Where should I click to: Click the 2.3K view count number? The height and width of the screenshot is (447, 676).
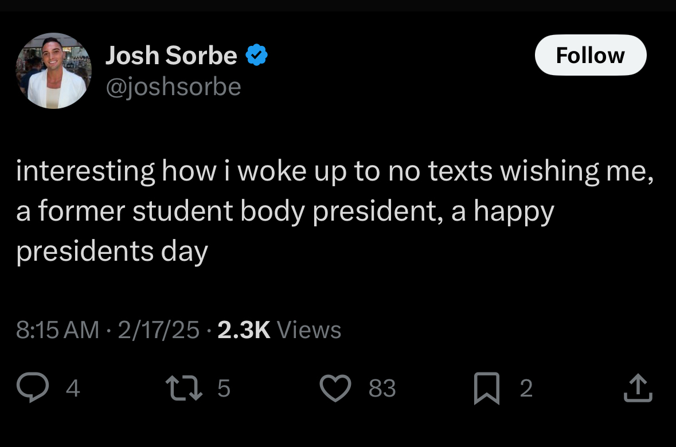[x=244, y=330]
